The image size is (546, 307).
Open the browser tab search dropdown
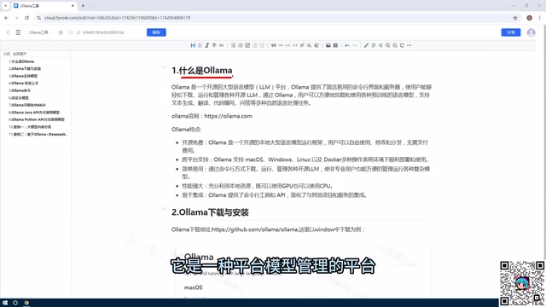(x=5, y=6)
